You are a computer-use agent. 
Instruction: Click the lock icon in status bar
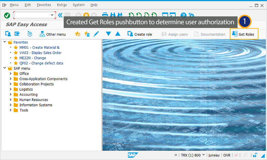click(255, 155)
